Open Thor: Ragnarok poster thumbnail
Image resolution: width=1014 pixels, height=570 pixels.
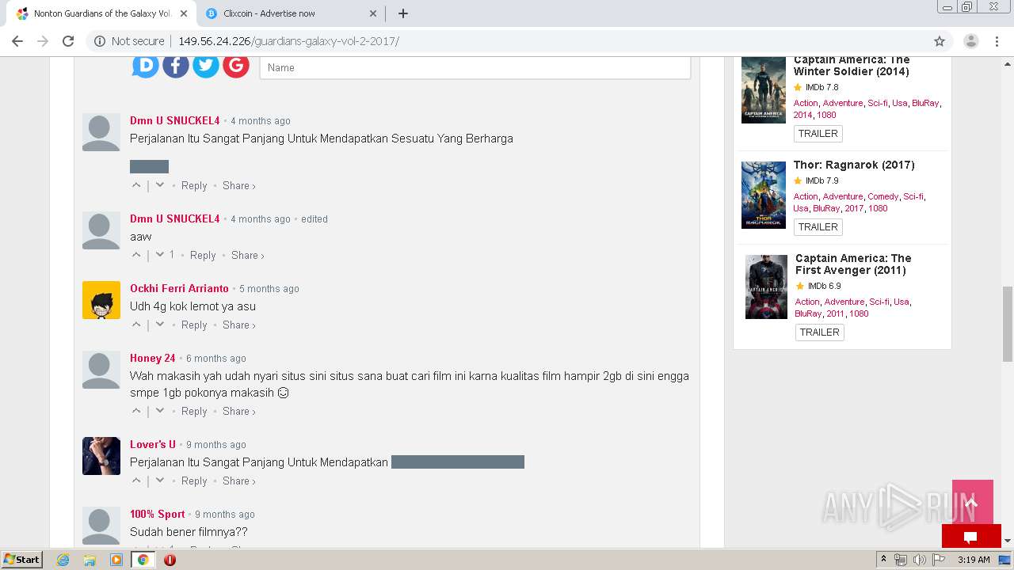click(764, 195)
